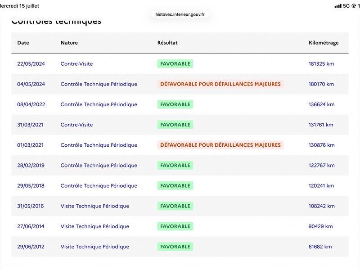
Task: Tap the orientation lock status icon
Action: [x=354, y=6]
